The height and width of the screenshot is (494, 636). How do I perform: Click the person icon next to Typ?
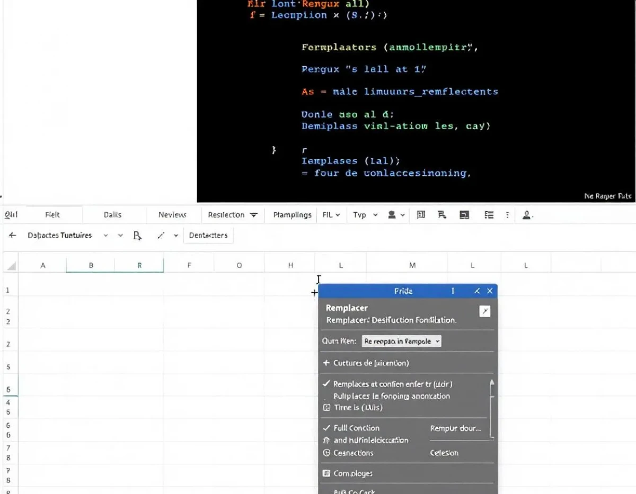click(392, 215)
